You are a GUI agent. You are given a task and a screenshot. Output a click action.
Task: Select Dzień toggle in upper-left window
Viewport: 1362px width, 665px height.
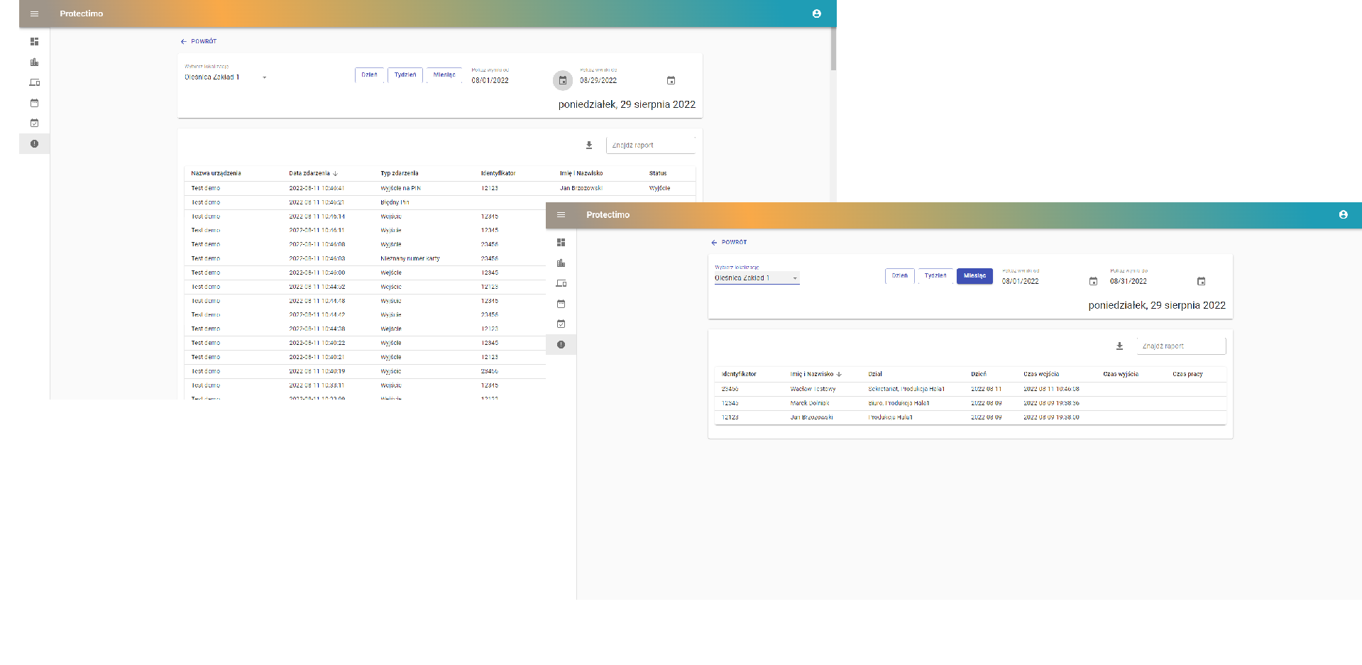[369, 75]
